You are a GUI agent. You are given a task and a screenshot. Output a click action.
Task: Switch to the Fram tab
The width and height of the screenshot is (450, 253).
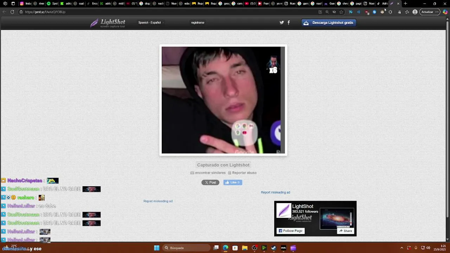point(263,4)
